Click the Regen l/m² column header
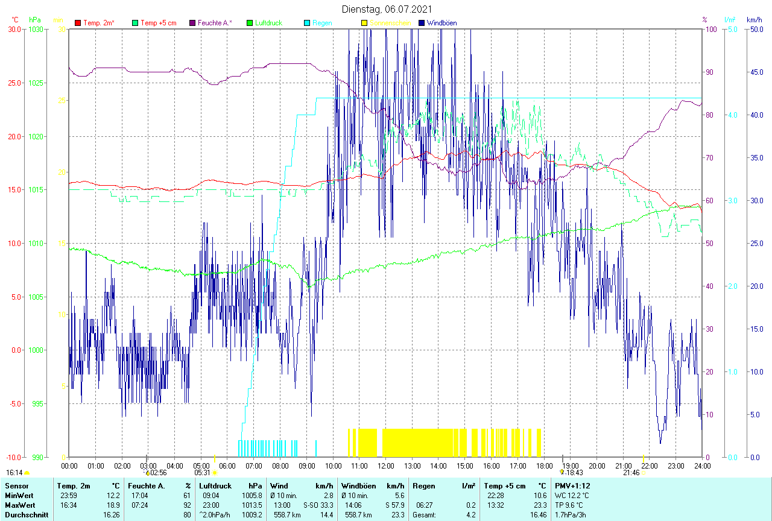The width and height of the screenshot is (772, 521). coord(444,486)
